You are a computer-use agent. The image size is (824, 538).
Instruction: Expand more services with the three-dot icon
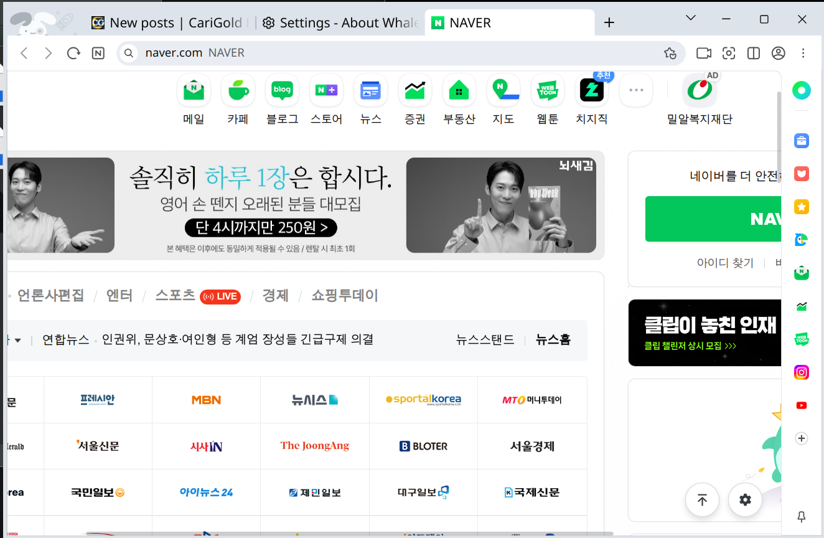[636, 91]
